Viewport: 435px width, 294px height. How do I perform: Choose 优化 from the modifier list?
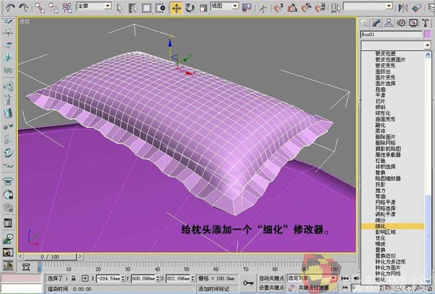(380, 238)
